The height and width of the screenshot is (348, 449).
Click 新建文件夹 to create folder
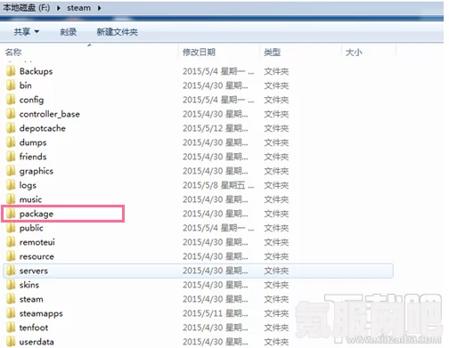tap(118, 32)
